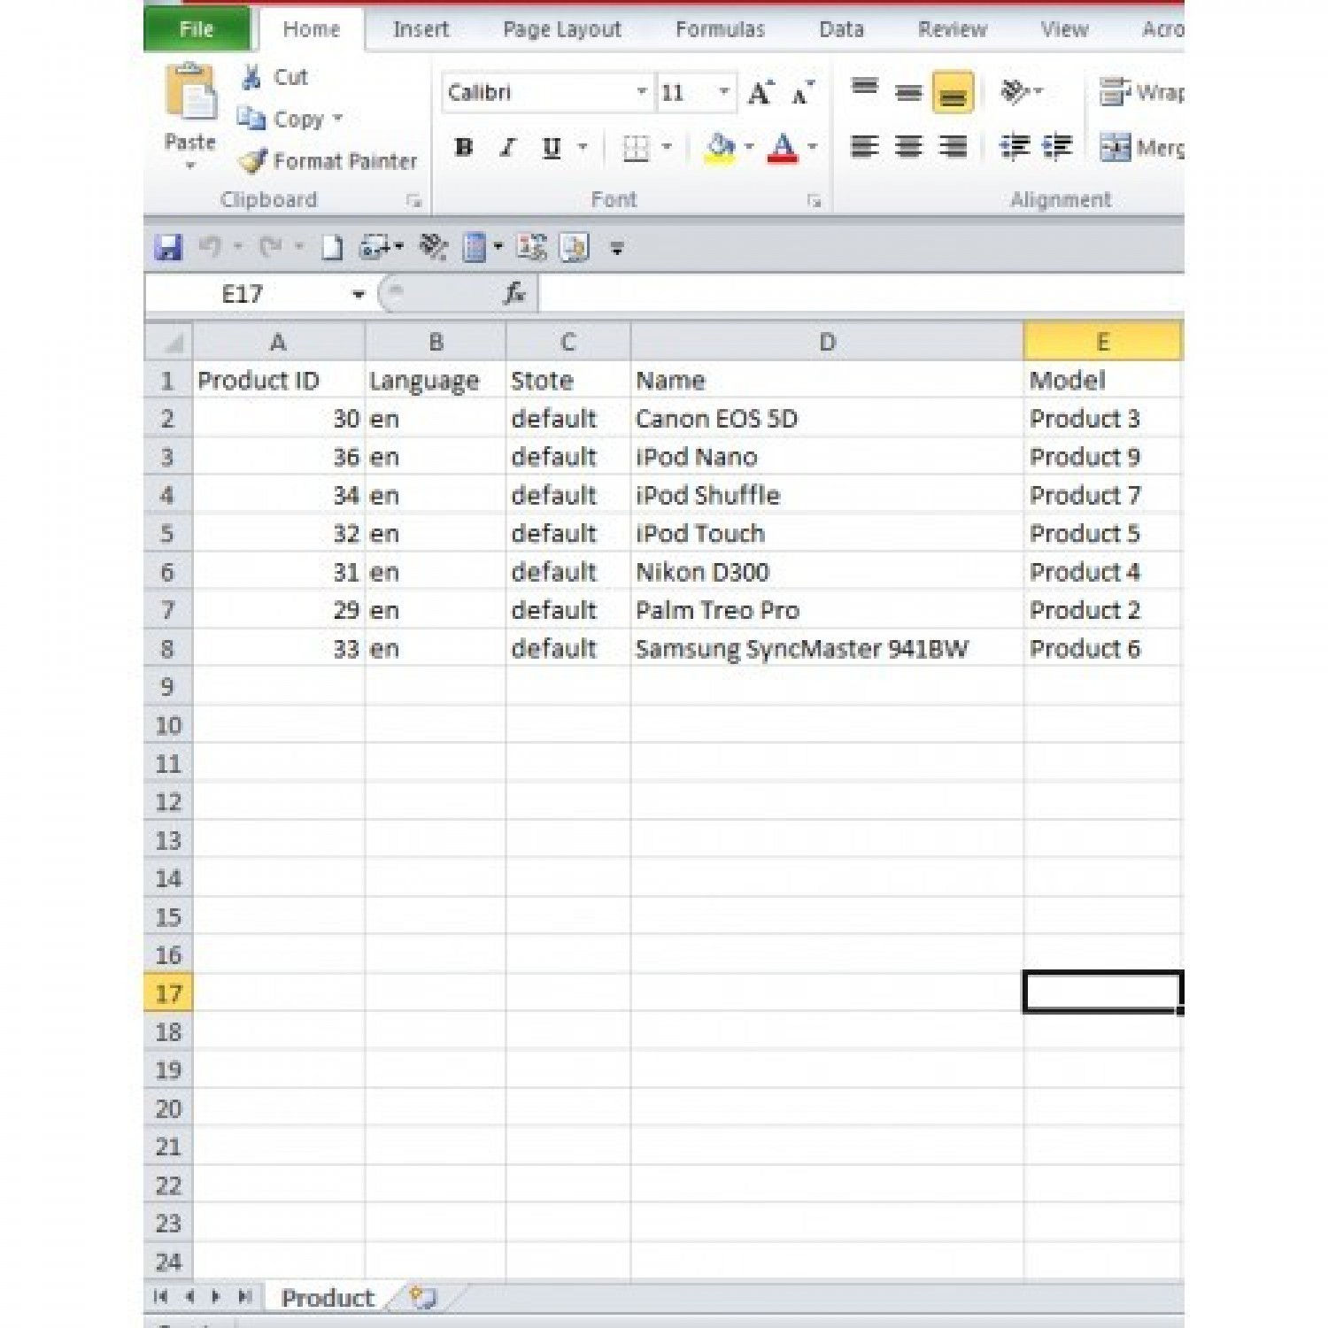Click the Shrink Font icon
Image resolution: width=1328 pixels, height=1328 pixels.
802,93
